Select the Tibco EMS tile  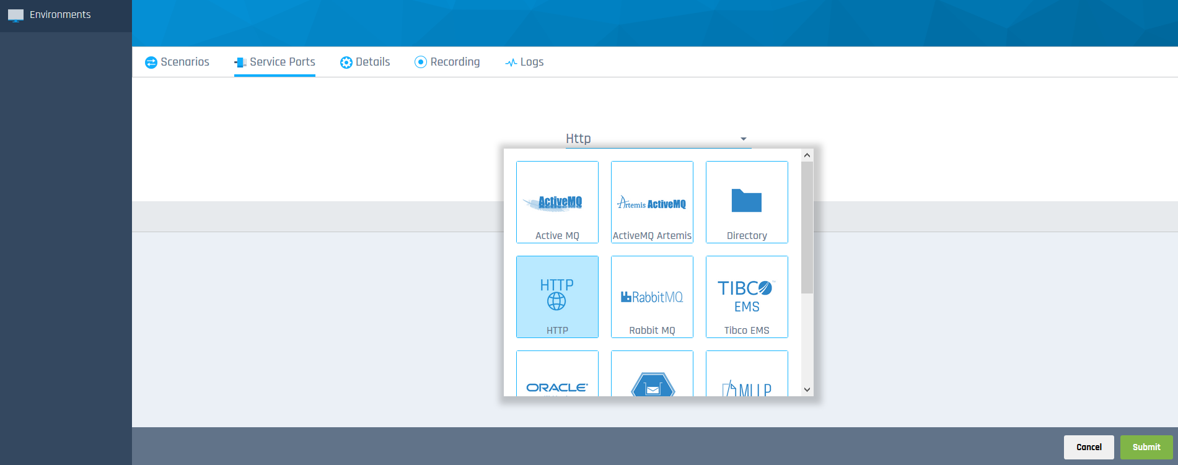tap(747, 297)
